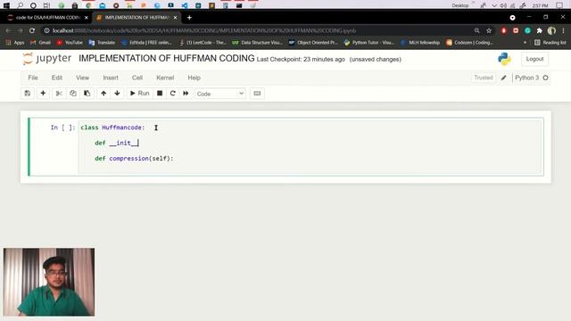
Task: Open the Edit menu
Action: tap(57, 78)
